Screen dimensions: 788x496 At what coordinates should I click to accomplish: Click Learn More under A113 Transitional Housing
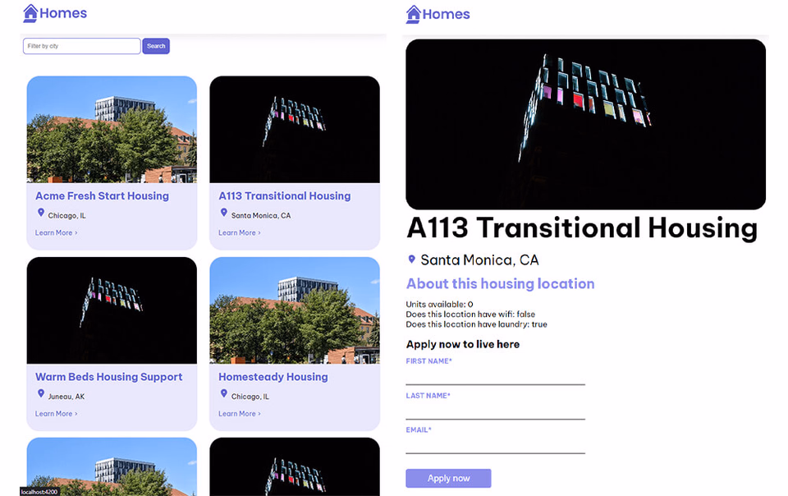(239, 232)
